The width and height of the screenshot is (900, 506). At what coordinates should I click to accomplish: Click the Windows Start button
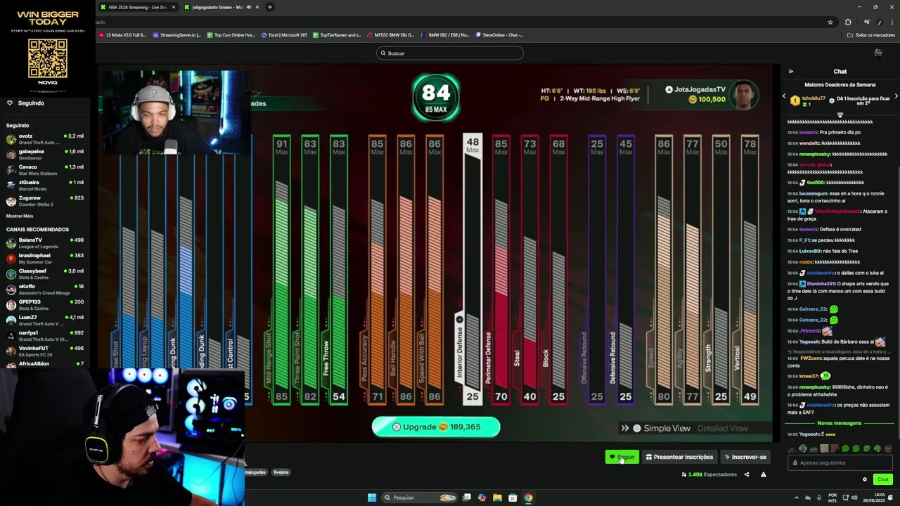(x=372, y=498)
